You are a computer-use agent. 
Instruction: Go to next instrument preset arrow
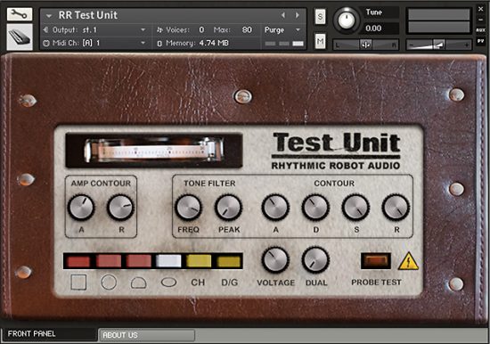(298, 15)
